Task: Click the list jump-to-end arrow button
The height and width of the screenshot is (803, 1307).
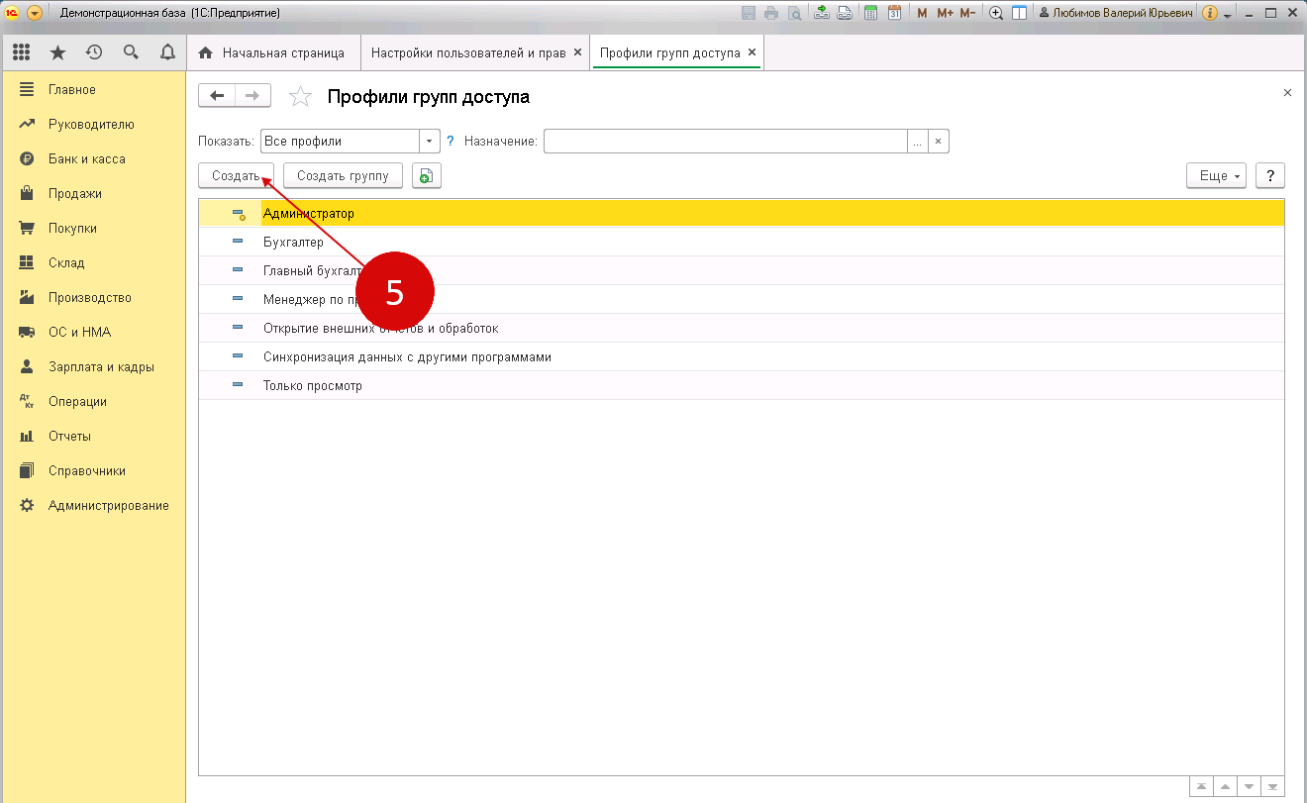Action: click(1273, 787)
